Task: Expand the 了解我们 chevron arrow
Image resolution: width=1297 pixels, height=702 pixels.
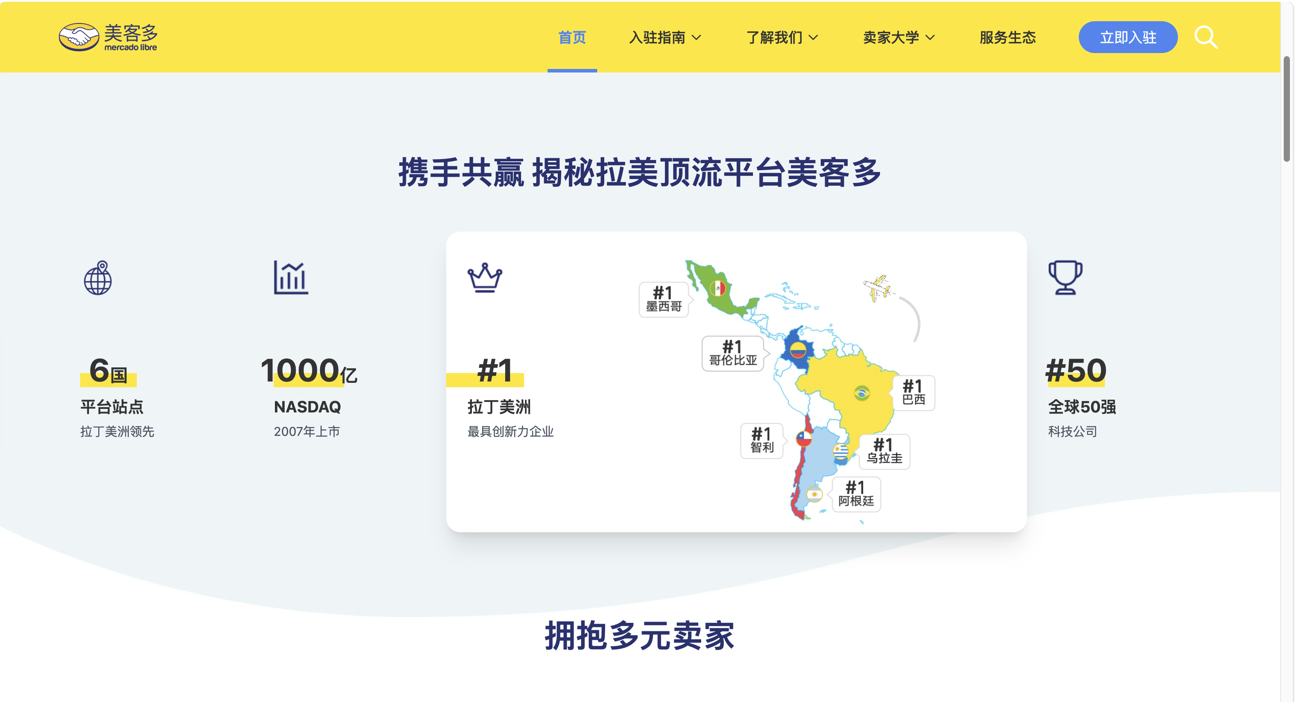Action: pyautogui.click(x=813, y=38)
